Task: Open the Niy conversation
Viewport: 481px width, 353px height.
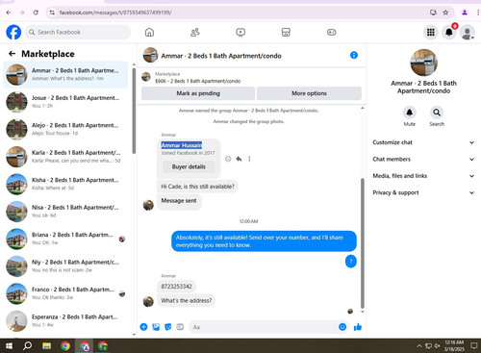Action: tap(65, 265)
